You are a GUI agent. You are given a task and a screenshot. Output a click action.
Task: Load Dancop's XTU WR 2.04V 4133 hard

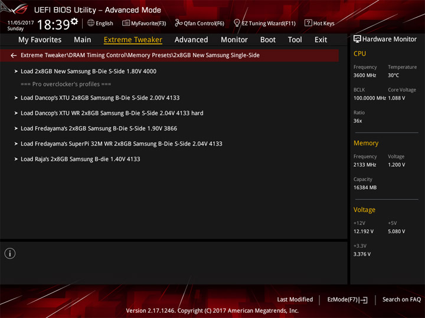point(112,113)
